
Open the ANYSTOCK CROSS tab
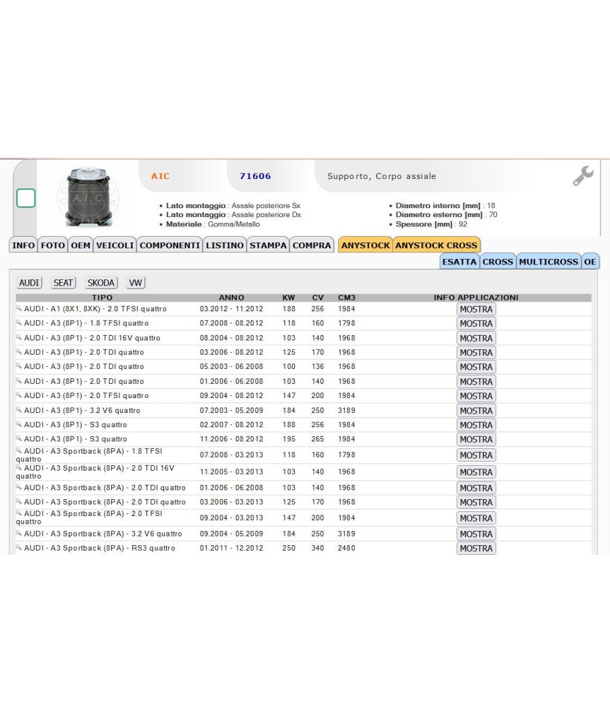(x=436, y=245)
